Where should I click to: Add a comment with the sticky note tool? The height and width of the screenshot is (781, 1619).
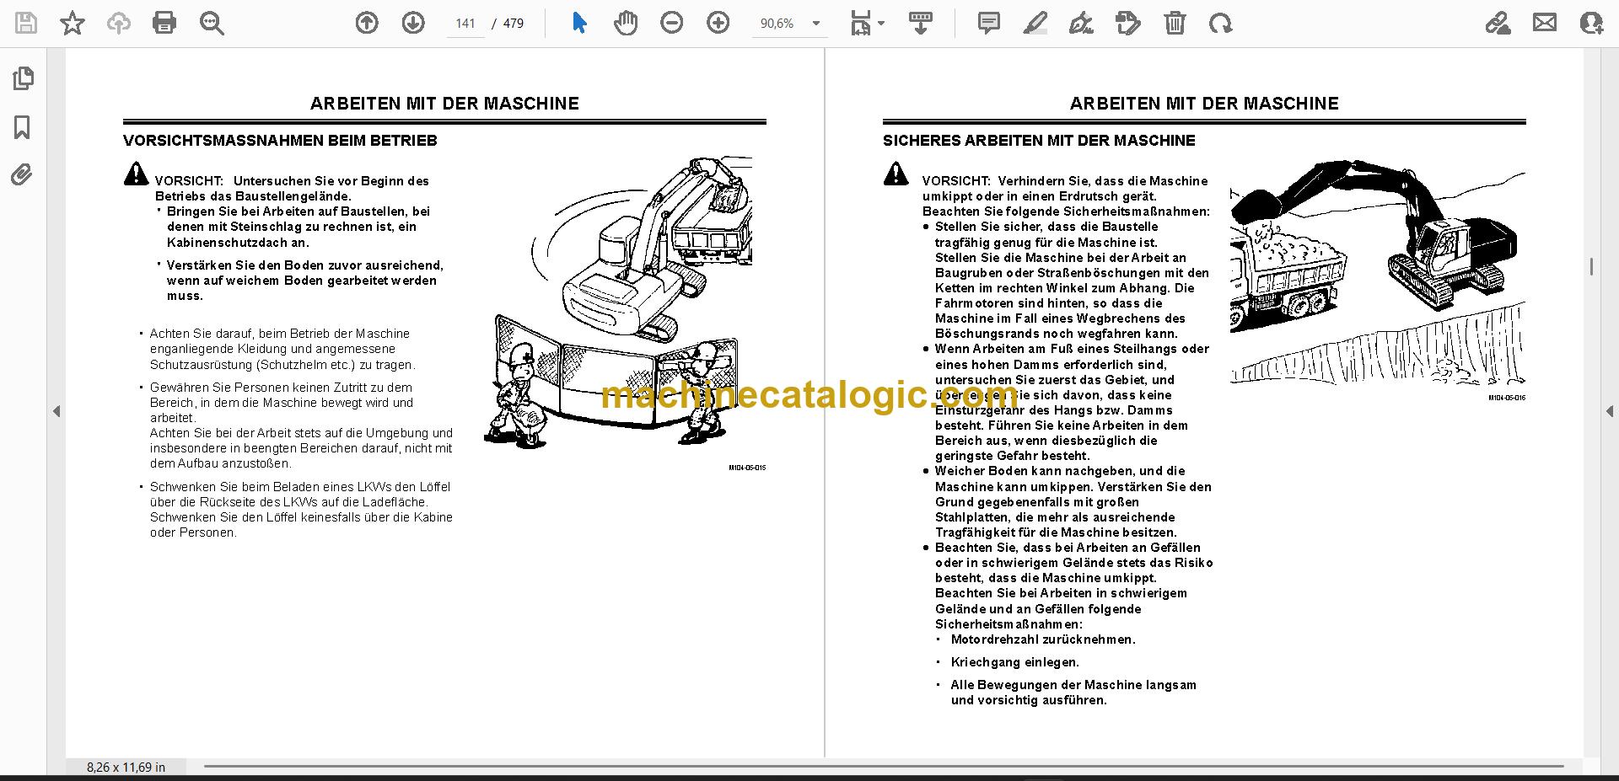pyautogui.click(x=989, y=23)
